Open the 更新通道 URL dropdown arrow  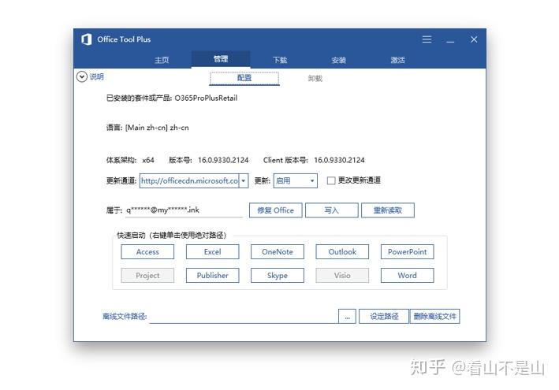pyautogui.click(x=243, y=180)
